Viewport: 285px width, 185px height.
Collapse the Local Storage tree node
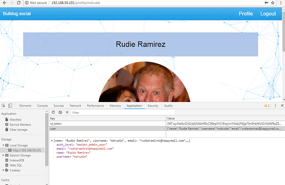pos(4,145)
